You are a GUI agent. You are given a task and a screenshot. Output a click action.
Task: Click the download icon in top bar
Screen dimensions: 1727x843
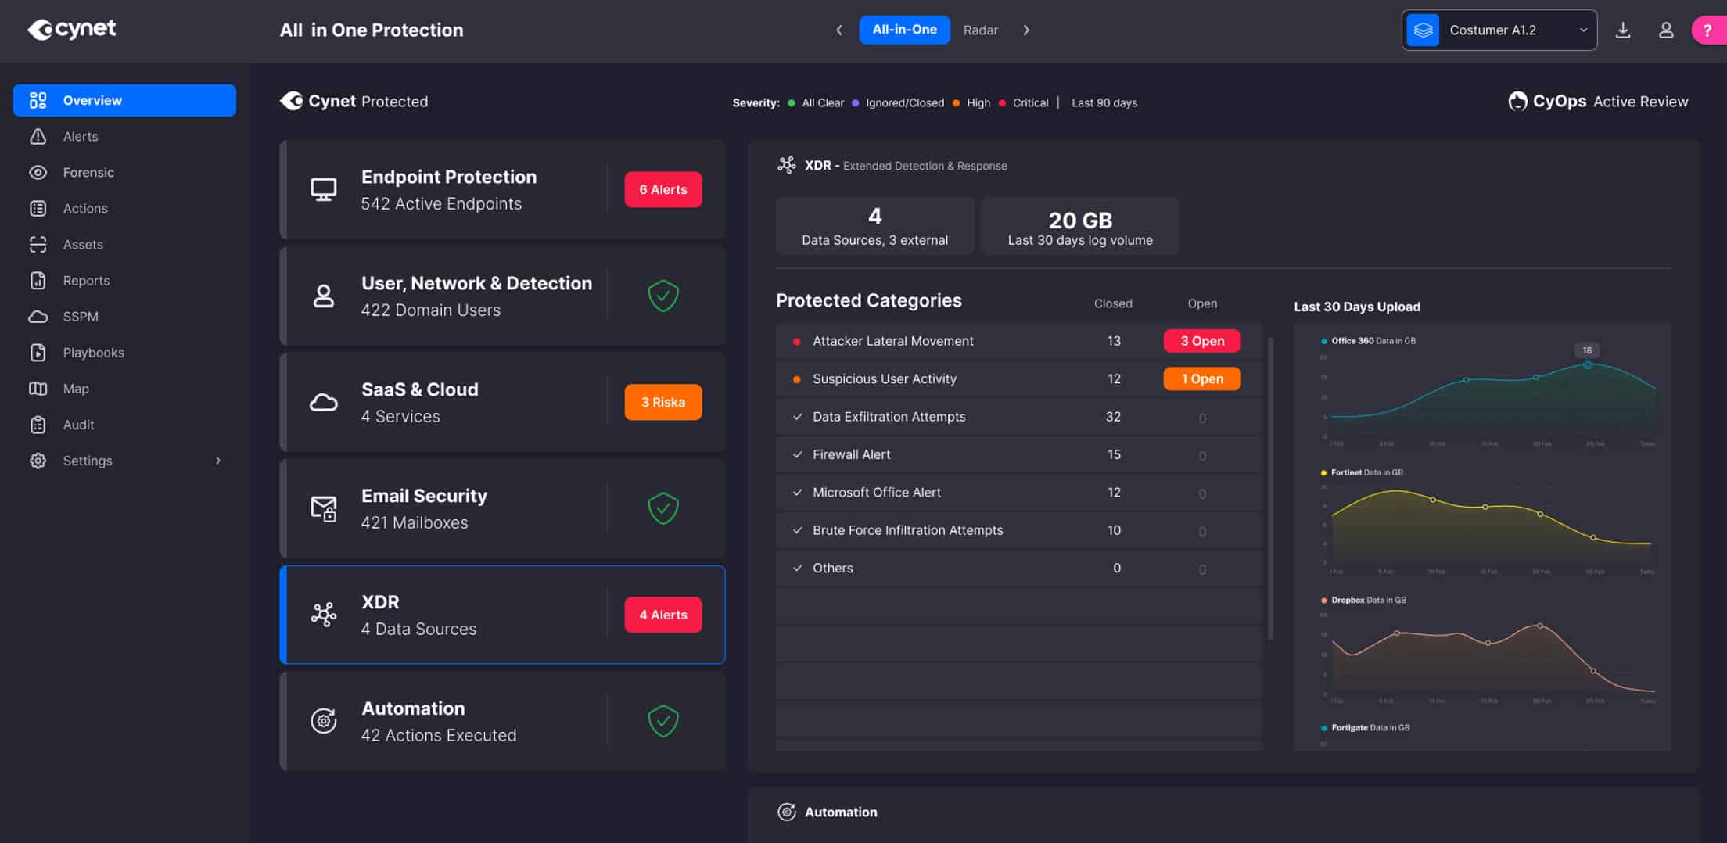[1623, 30]
